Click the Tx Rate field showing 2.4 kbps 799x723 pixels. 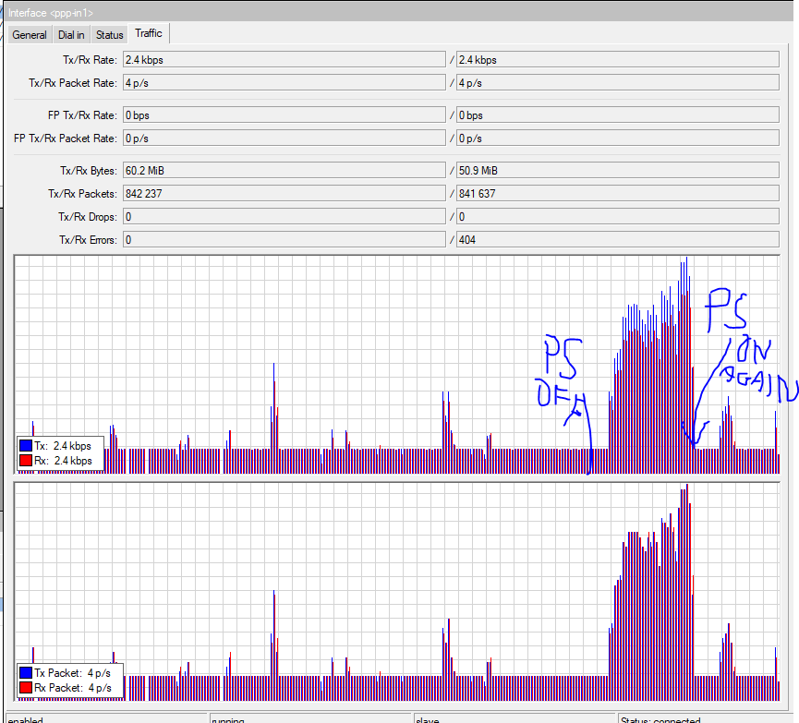tap(284, 60)
